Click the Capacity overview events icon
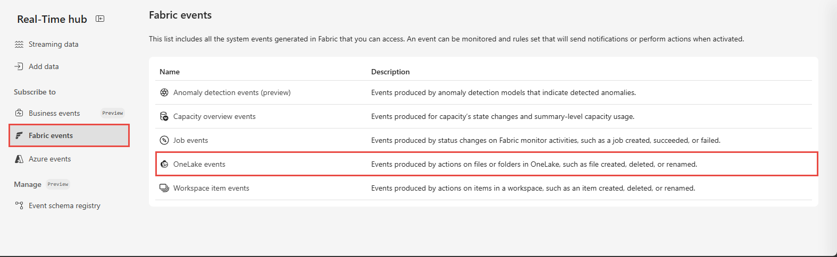Image resolution: width=837 pixels, height=257 pixels. [164, 116]
